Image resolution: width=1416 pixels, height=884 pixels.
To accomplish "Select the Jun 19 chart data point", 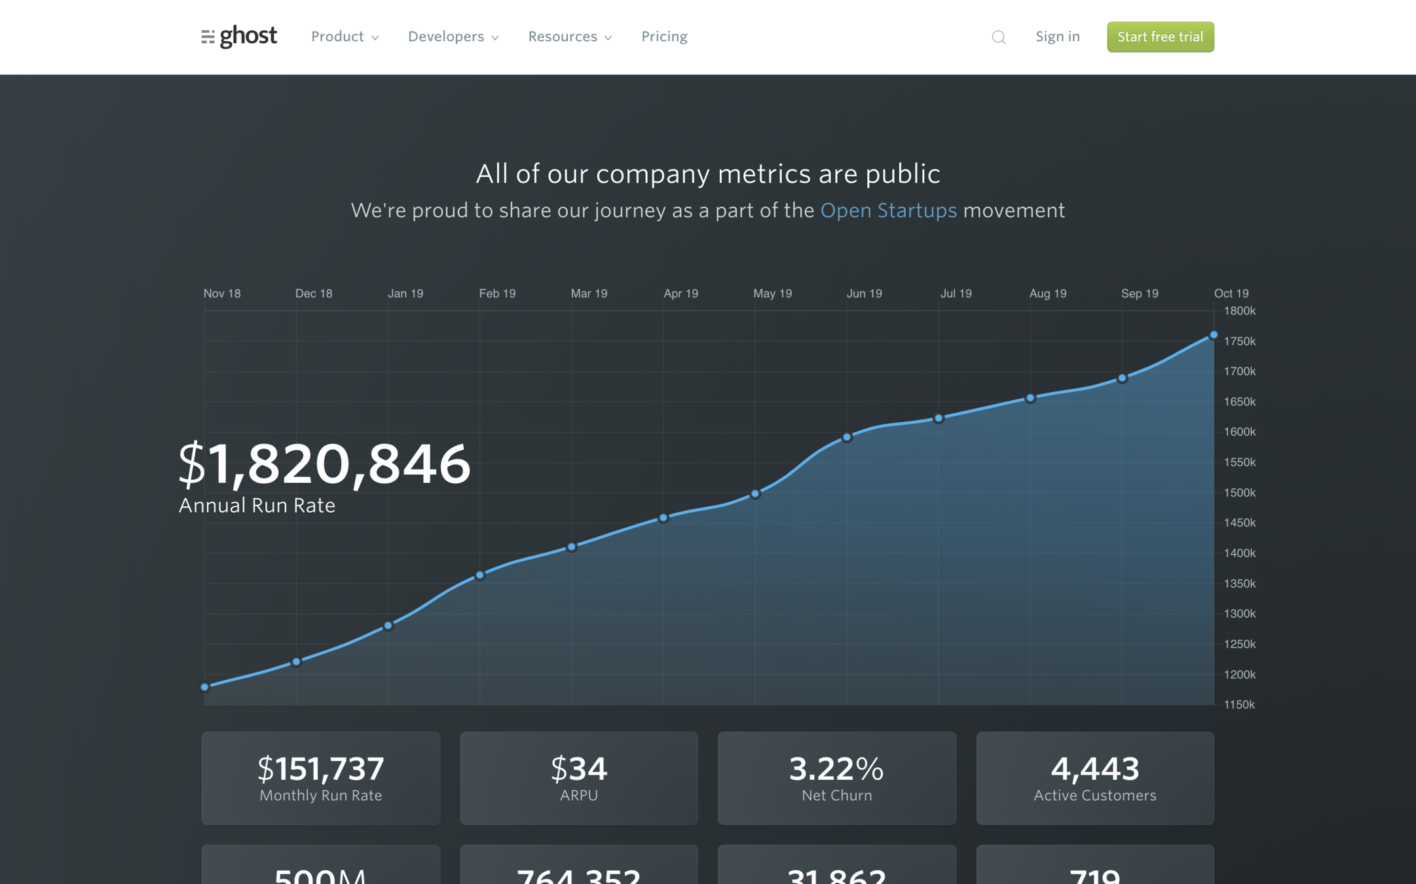I will click(847, 437).
